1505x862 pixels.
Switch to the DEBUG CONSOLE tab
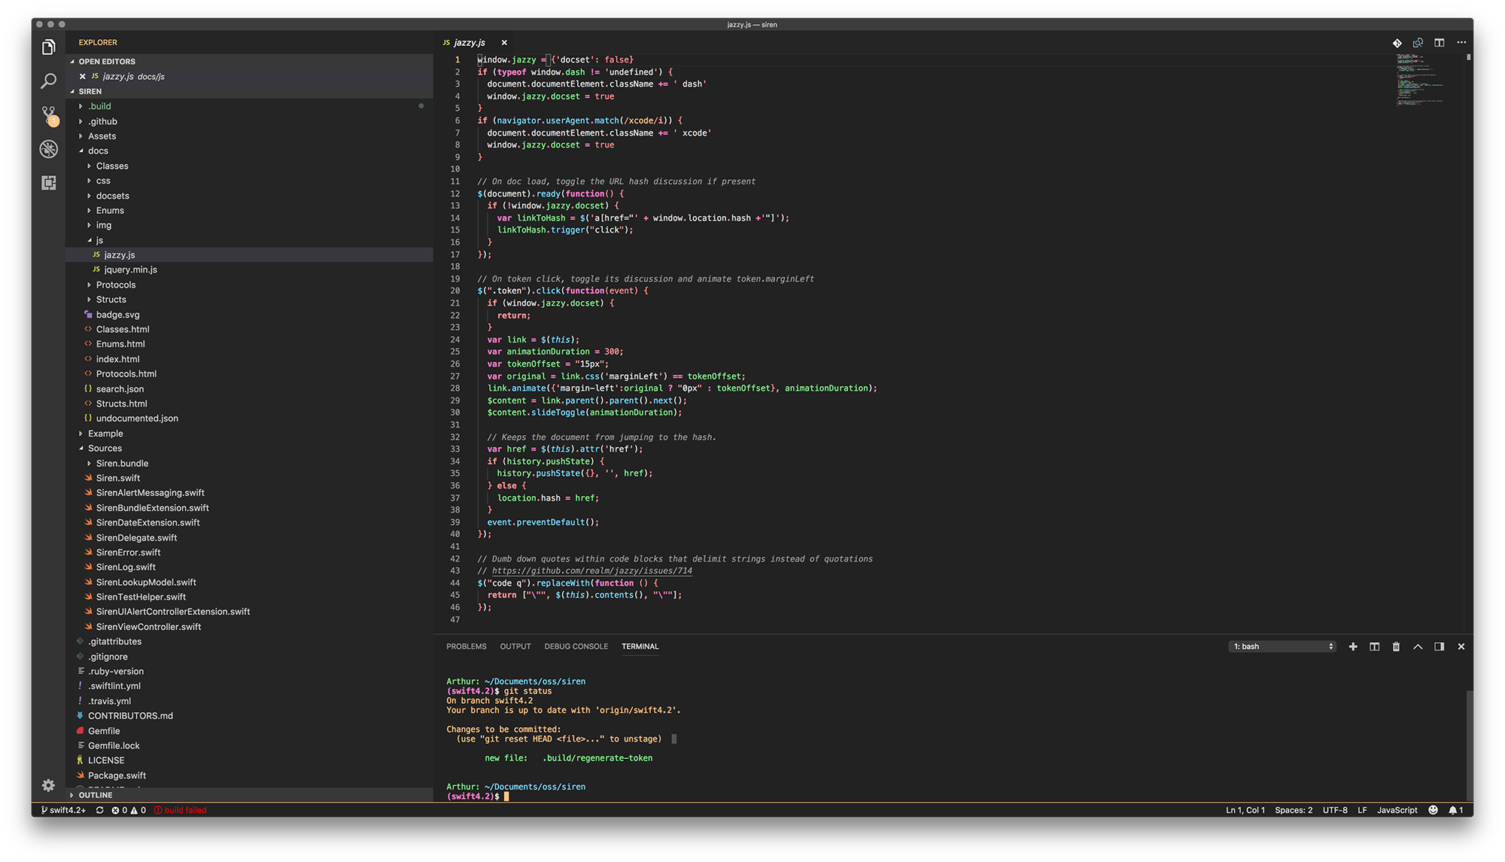[x=576, y=647]
